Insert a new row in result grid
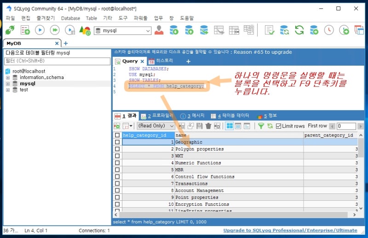368x238 pixels. [x=182, y=126]
